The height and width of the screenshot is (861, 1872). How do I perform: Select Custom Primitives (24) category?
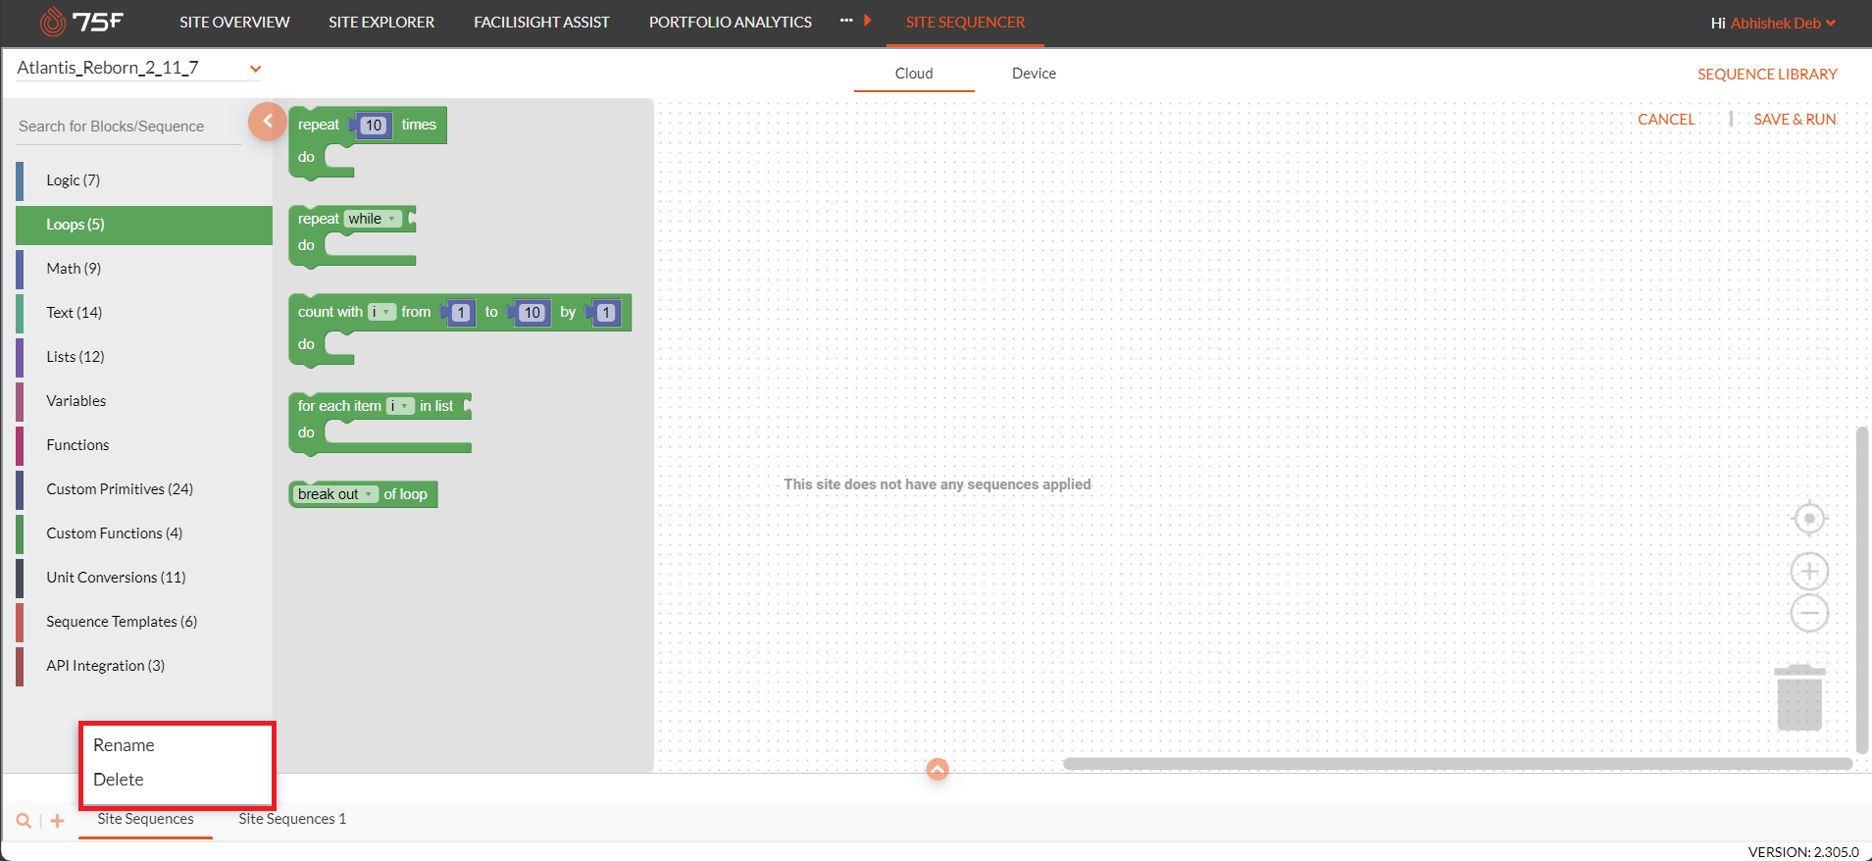point(144,489)
